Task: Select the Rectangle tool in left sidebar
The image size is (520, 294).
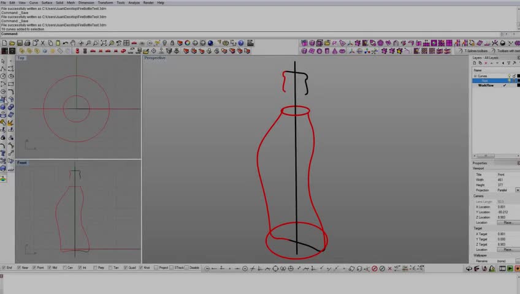Action: pos(10,84)
